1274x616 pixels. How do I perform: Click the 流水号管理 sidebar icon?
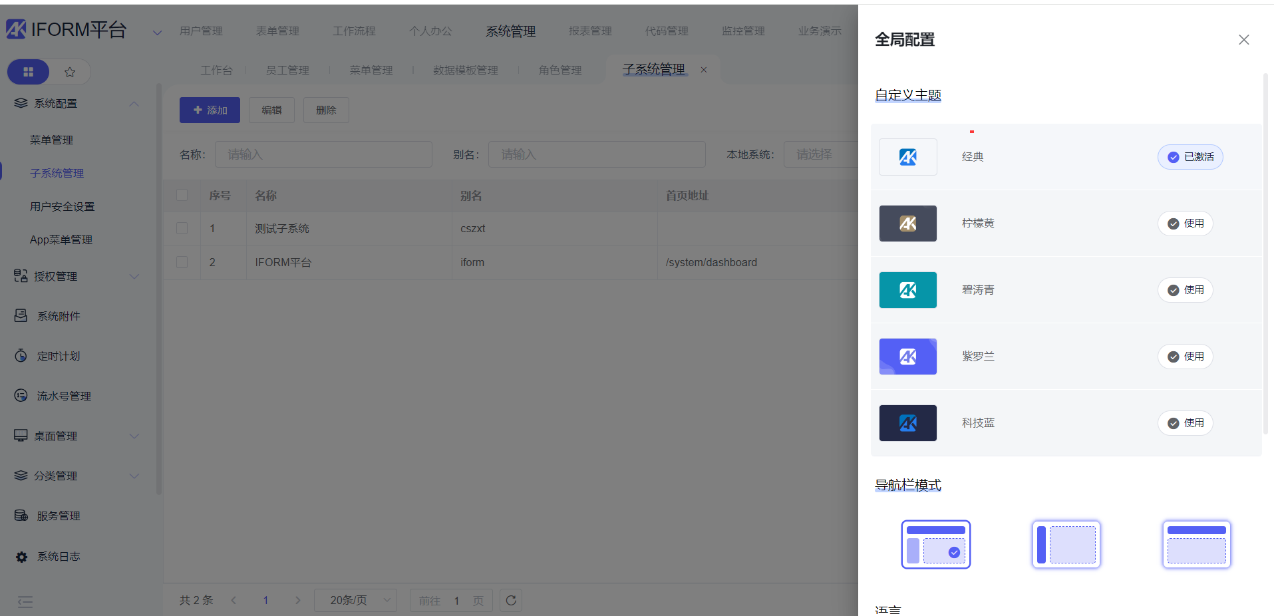point(21,396)
